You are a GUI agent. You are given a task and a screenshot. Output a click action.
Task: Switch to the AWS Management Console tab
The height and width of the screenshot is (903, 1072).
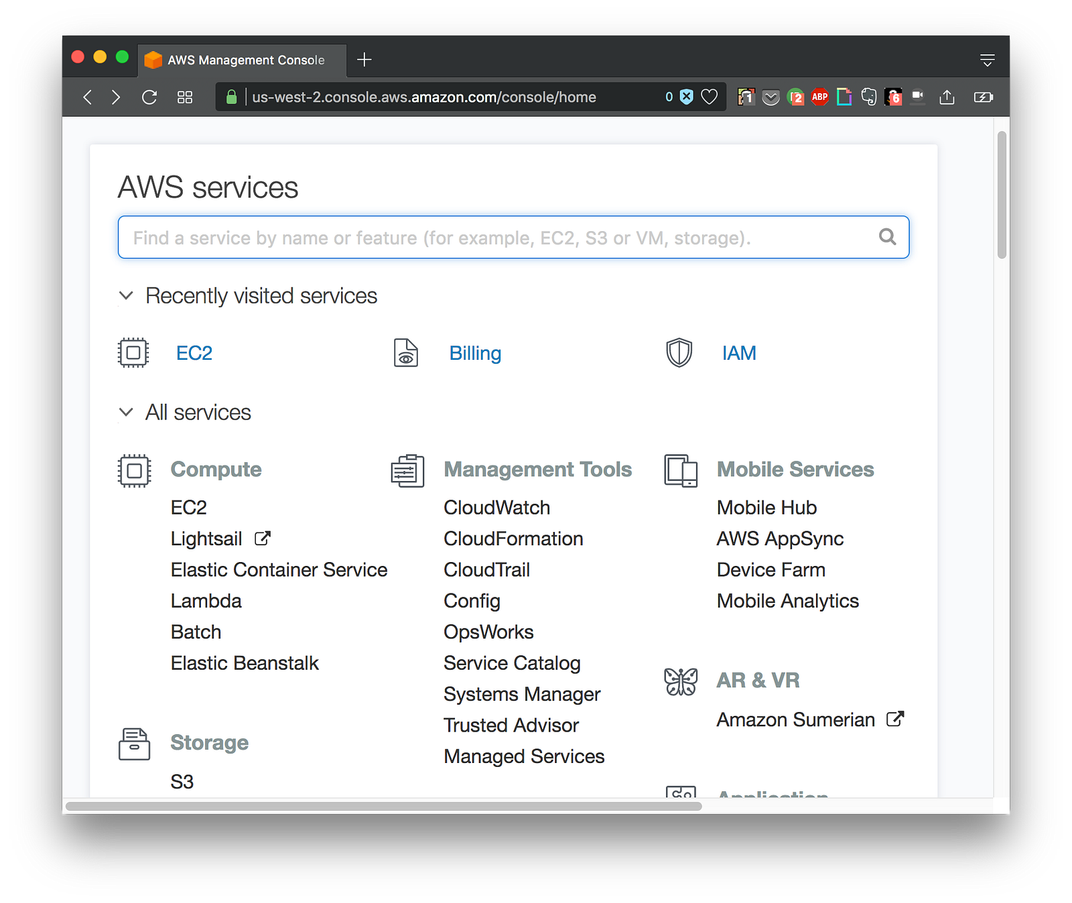[243, 60]
